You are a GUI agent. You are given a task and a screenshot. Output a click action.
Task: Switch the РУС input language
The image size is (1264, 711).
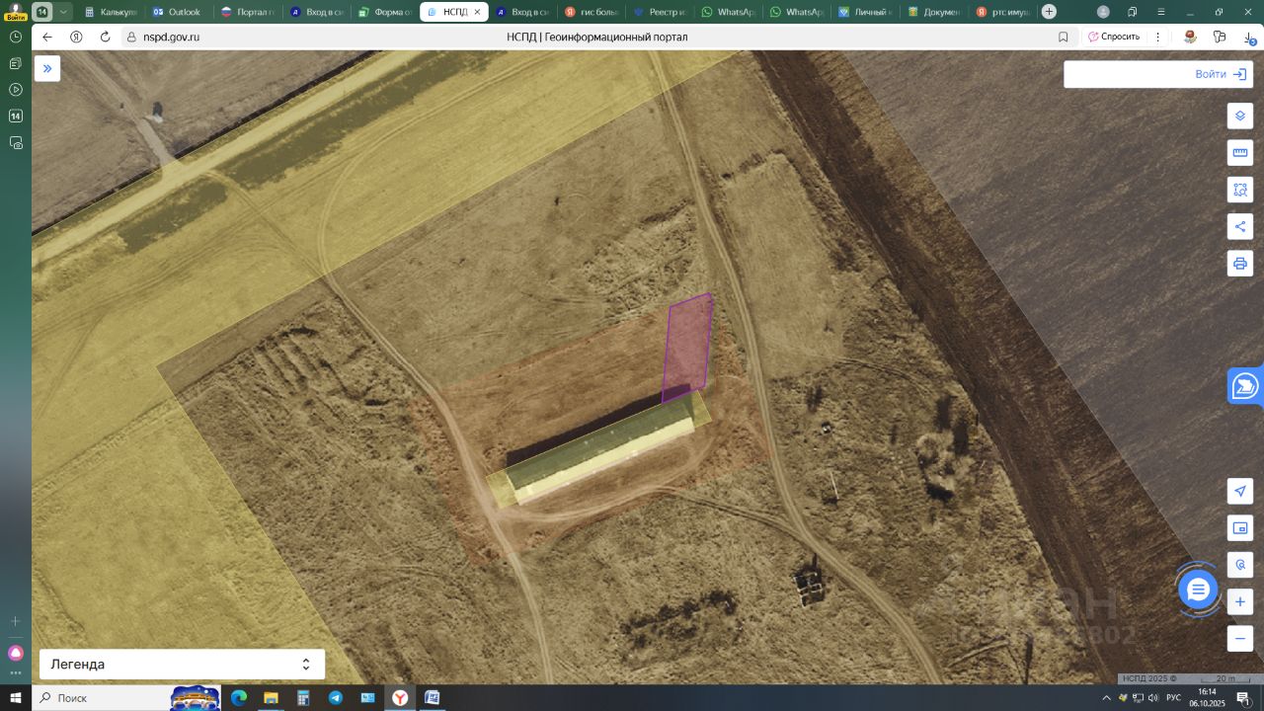(1174, 698)
